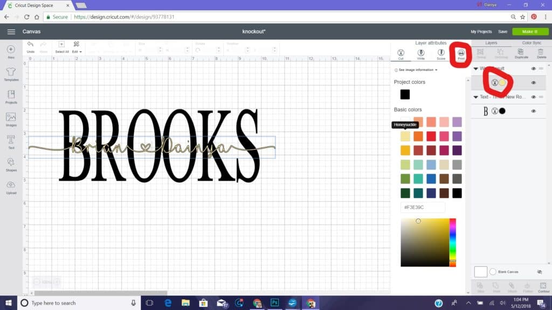Click the Group icon in Layers panel

coord(480,53)
